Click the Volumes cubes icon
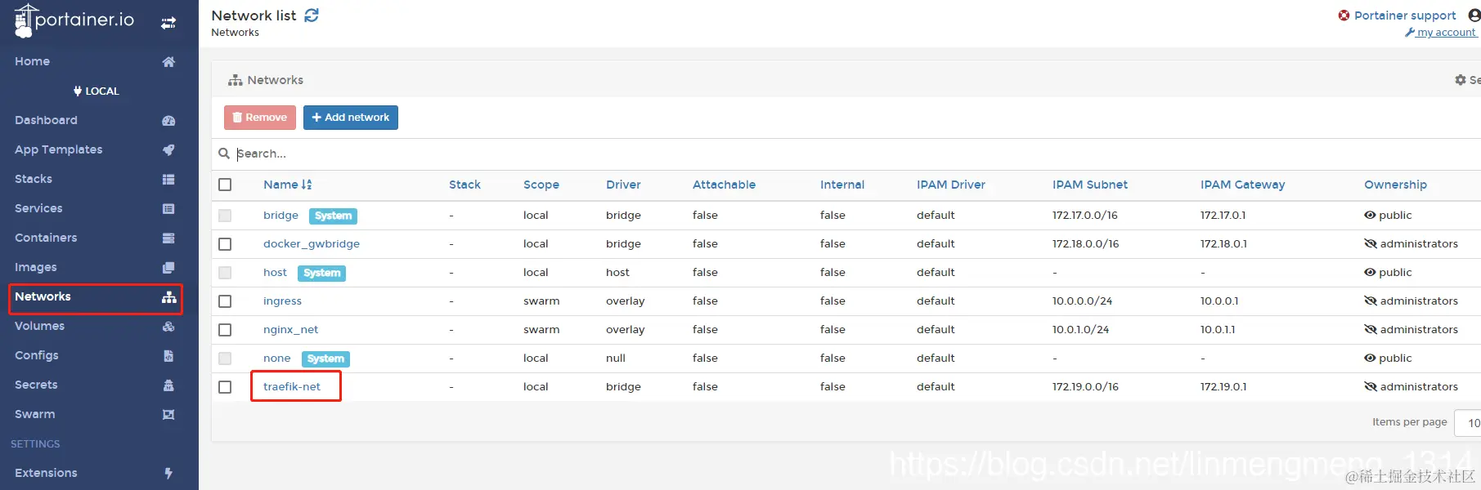The image size is (1481, 490). click(168, 327)
